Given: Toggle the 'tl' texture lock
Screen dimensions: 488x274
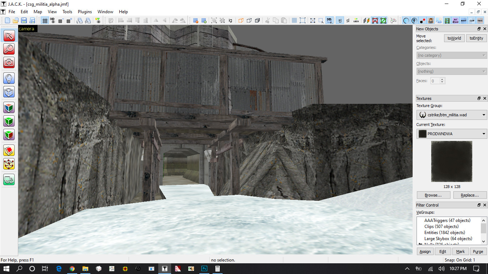Looking at the screenshot, I should click(340, 20).
